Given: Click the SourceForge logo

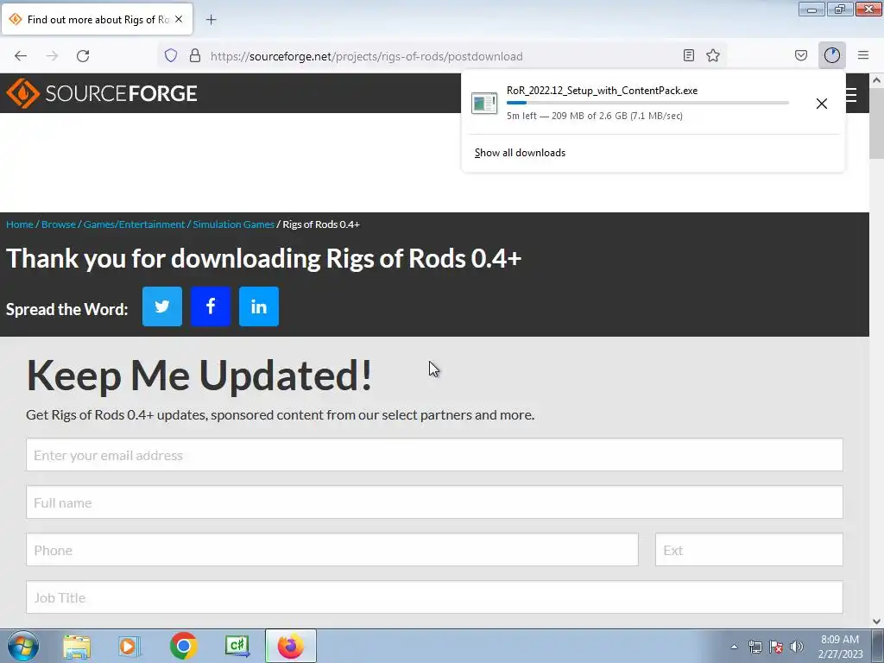Looking at the screenshot, I should pos(102,93).
